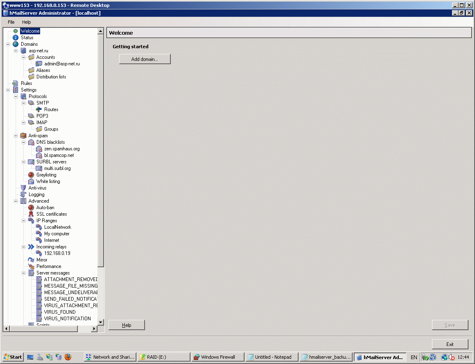Click the Domains globe icon
This screenshot has width=475, height=364.
click(x=16, y=44)
